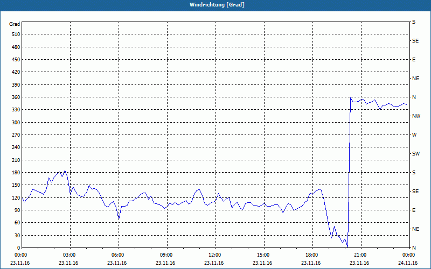This screenshot has height=269, width=431.
Task: Click the E compass label on the 90 gridline
Action: (414, 210)
